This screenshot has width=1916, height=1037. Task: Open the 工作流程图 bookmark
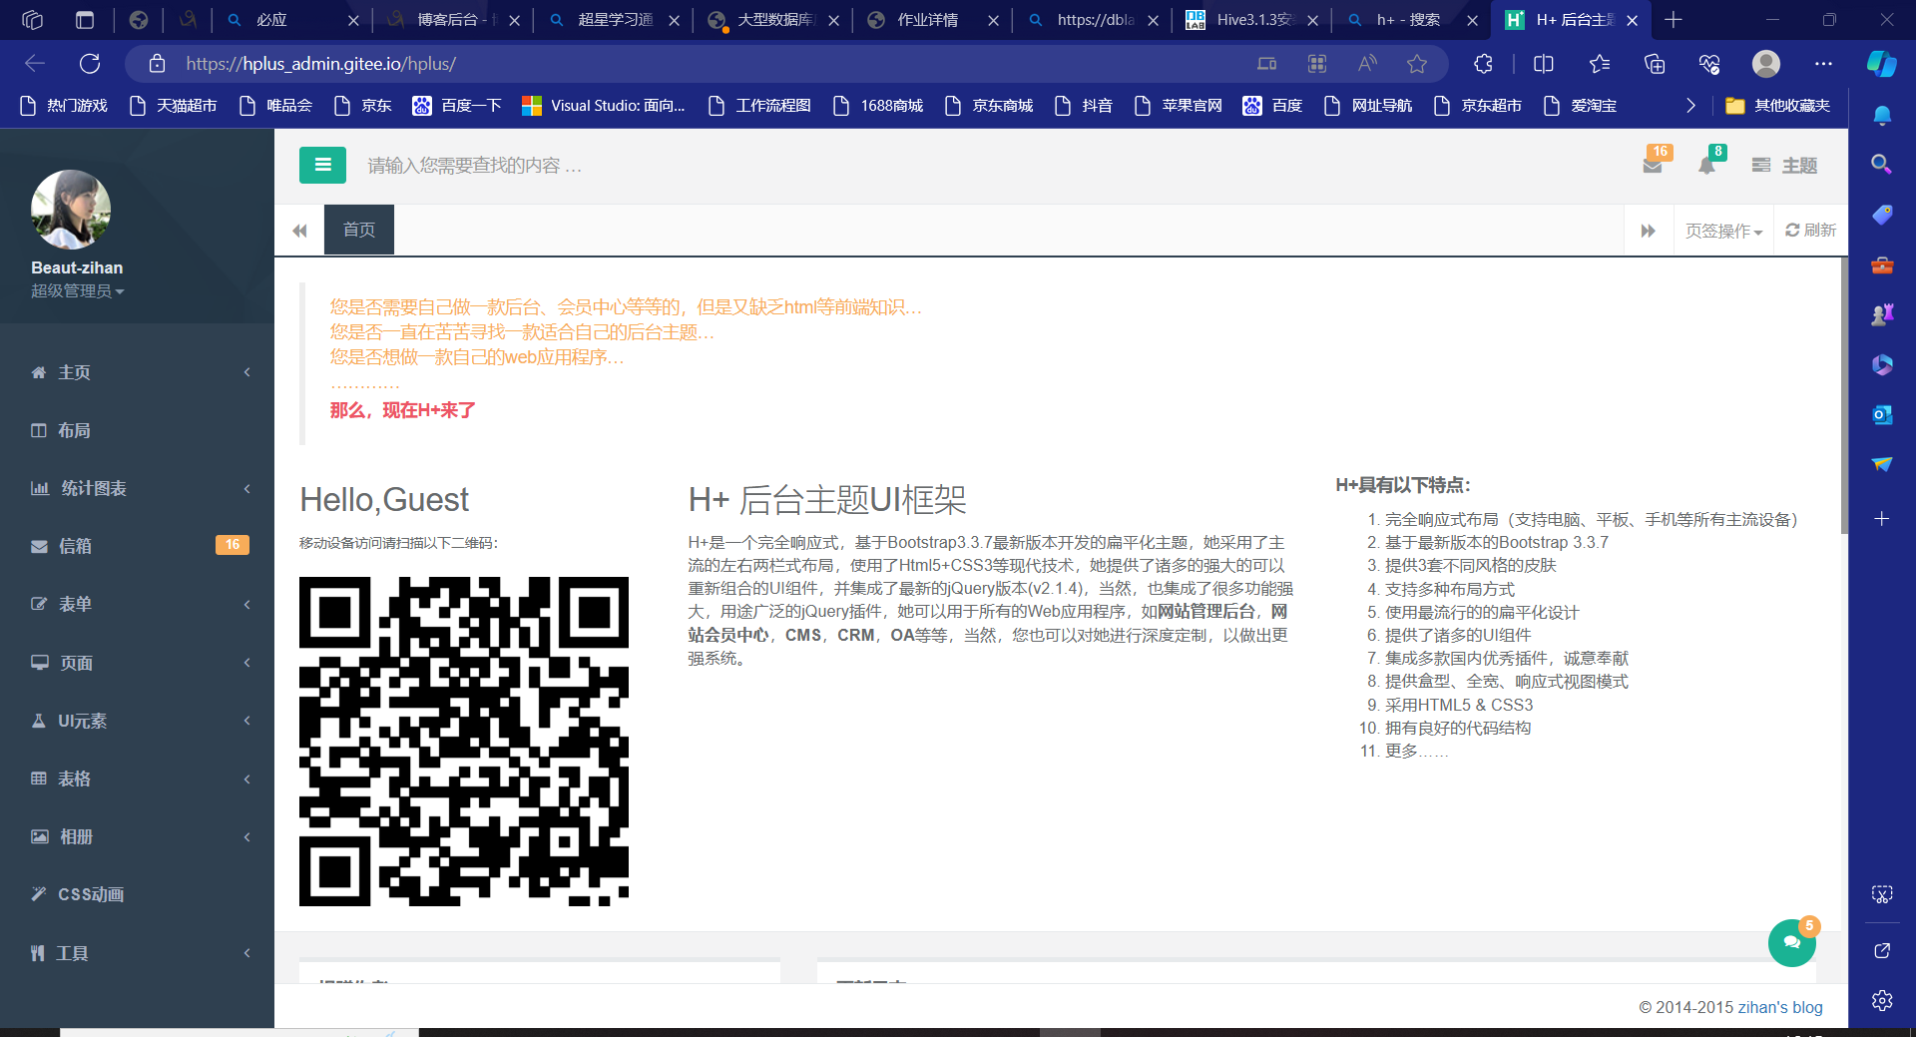[759, 106]
